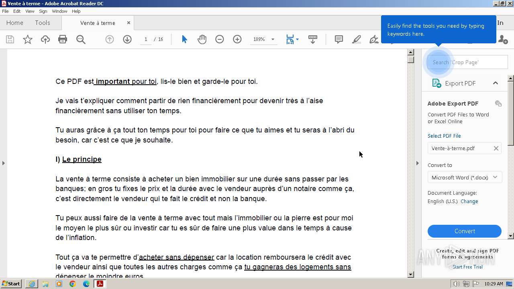Click the Change language link
Screen dimensions: 514x289
point(469,201)
